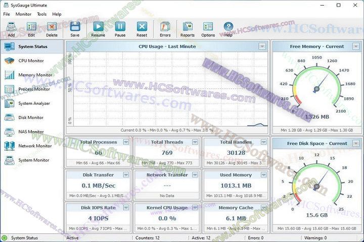Viewport: 364px width, 242px height.
Task: Open NAS Monitor from the sidebar
Action: [32, 132]
